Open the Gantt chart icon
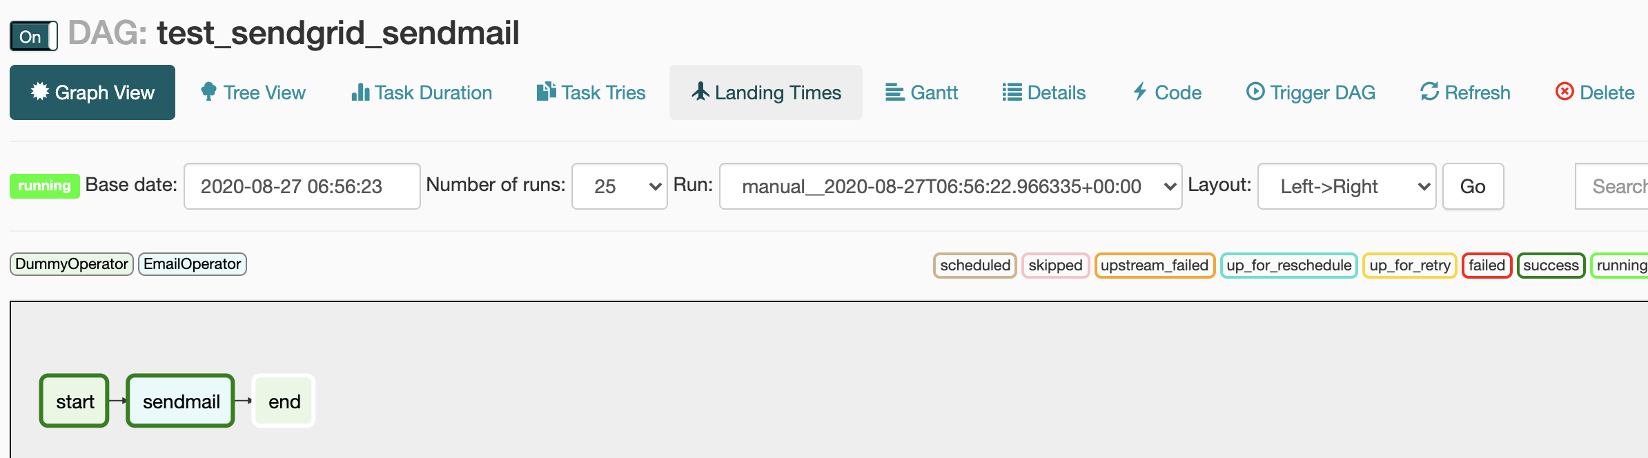Screen dimensions: 1648x458 click(894, 91)
